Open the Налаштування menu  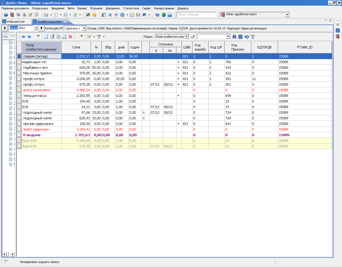[164, 8]
